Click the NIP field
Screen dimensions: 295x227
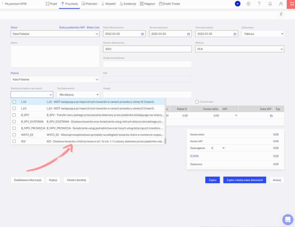click(147, 79)
